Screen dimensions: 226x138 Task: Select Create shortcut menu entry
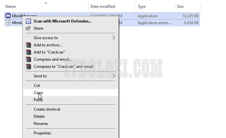pos(47,109)
